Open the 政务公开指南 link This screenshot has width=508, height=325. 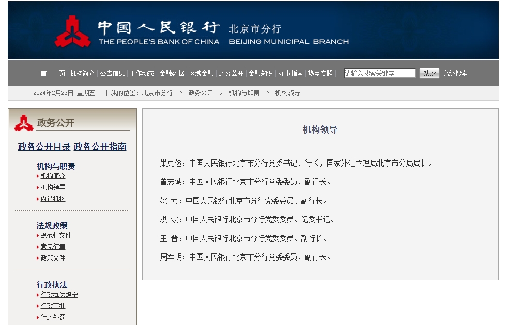[x=99, y=147]
